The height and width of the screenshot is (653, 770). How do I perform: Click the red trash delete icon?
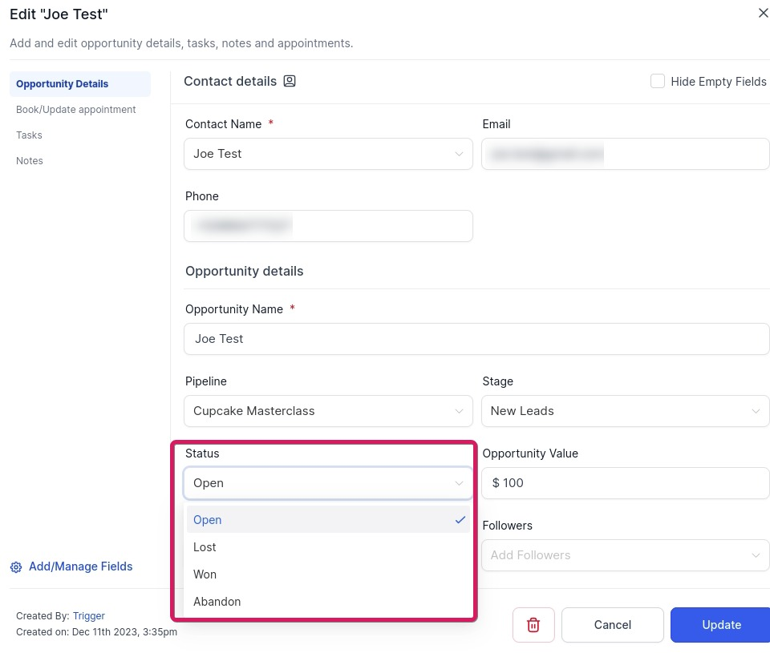pyautogui.click(x=533, y=624)
